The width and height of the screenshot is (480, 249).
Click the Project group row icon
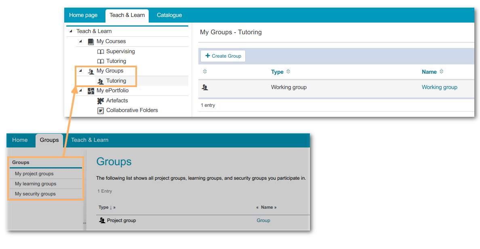pyautogui.click(x=102, y=220)
